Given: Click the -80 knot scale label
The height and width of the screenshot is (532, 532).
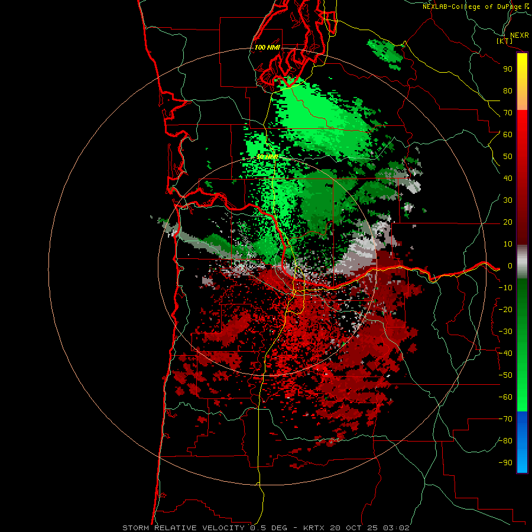Looking at the screenshot, I should coord(505,441).
